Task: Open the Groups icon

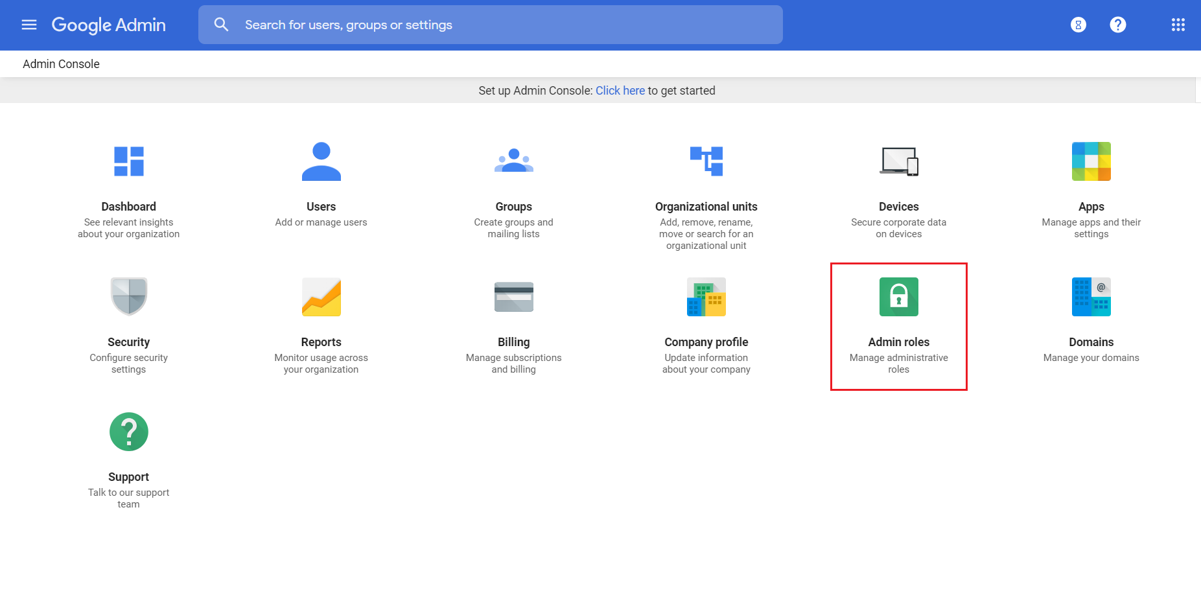Action: coord(513,161)
